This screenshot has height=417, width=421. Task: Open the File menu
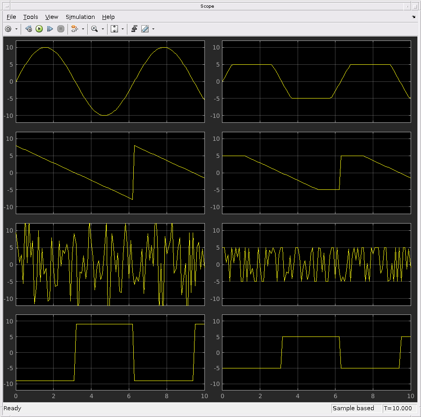point(11,17)
